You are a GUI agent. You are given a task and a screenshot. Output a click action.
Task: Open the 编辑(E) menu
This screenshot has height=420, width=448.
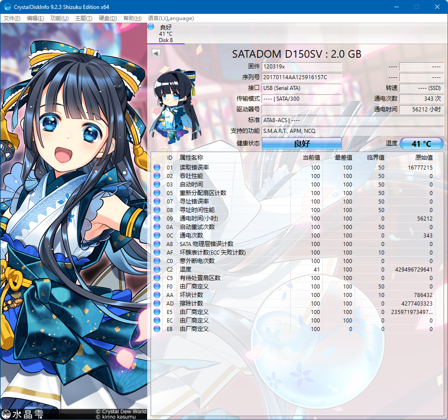pyautogui.click(x=35, y=18)
